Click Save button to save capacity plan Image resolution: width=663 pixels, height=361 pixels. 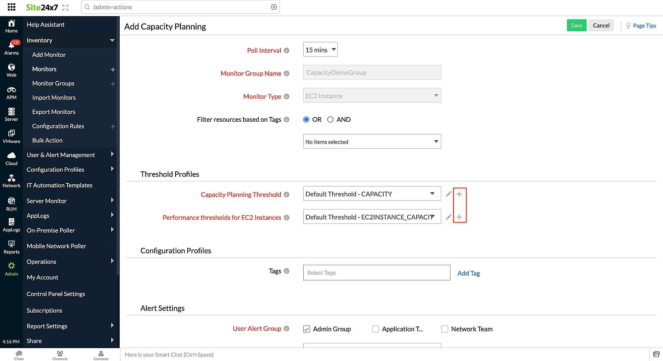pyautogui.click(x=576, y=25)
